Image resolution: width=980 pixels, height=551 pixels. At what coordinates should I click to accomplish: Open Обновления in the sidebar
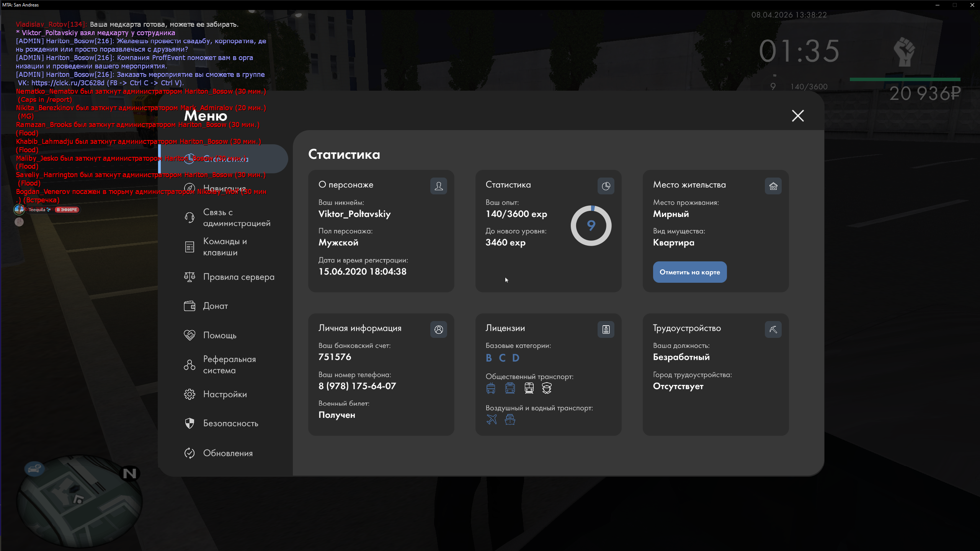pyautogui.click(x=228, y=453)
